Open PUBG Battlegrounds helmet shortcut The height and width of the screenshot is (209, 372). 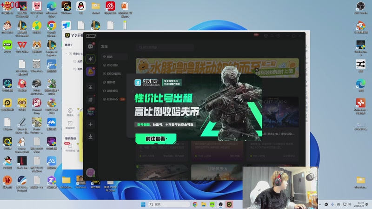tap(37, 87)
